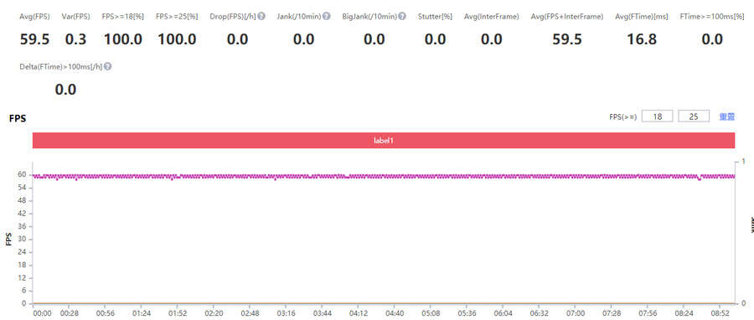
Task: Click the FTime>=100ms[%] metric label
Action: (x=709, y=17)
